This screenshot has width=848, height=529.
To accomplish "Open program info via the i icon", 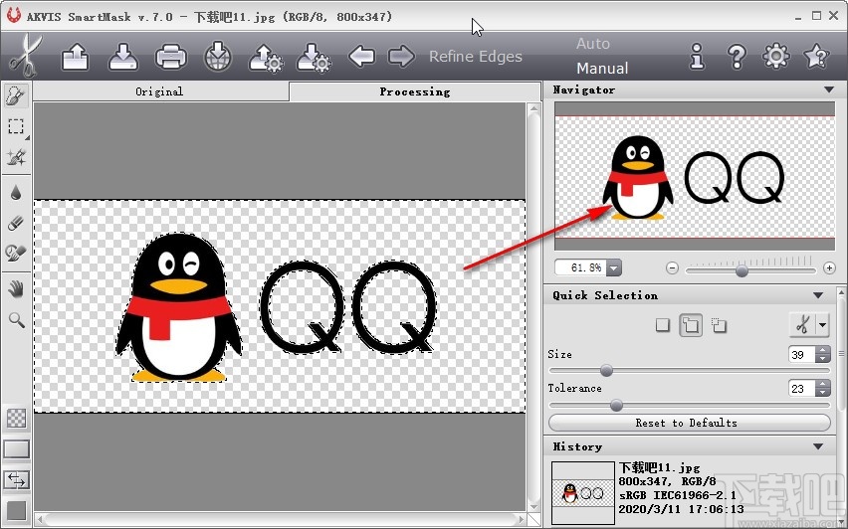I will [697, 56].
